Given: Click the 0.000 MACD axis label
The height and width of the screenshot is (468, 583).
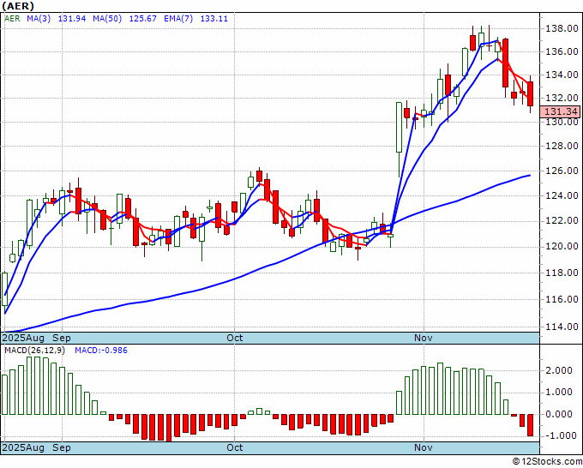Looking at the screenshot, I should click(x=560, y=414).
